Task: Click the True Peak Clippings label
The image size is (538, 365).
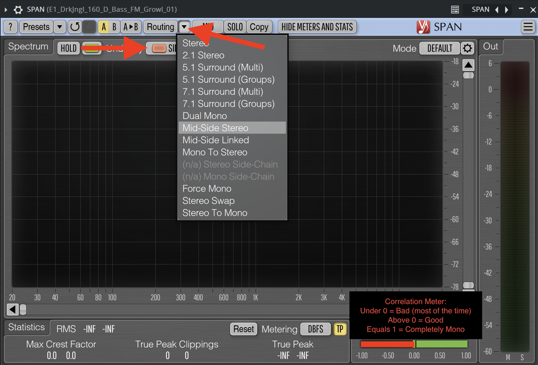Action: [177, 344]
